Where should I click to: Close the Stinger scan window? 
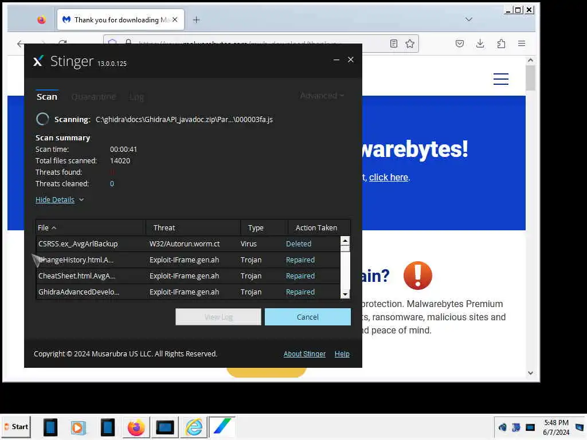coord(350,60)
